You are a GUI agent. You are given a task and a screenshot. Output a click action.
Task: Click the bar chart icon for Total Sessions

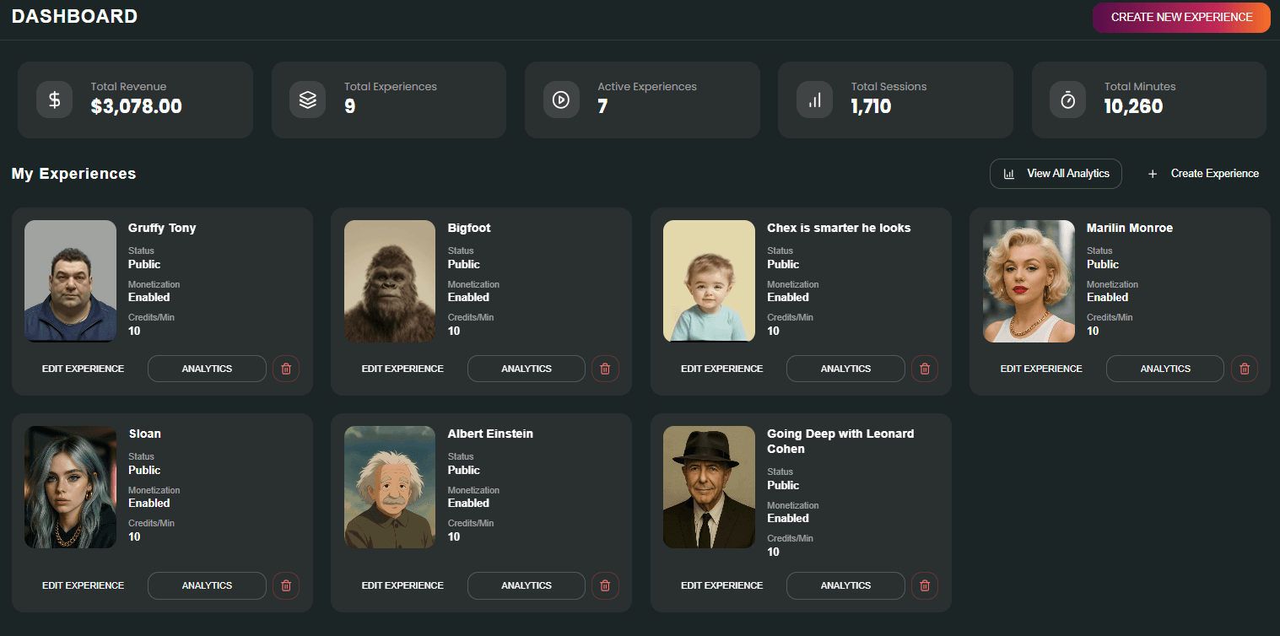[x=814, y=99]
